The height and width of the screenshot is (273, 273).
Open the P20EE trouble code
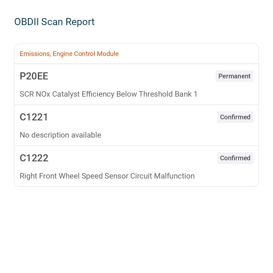click(x=34, y=76)
